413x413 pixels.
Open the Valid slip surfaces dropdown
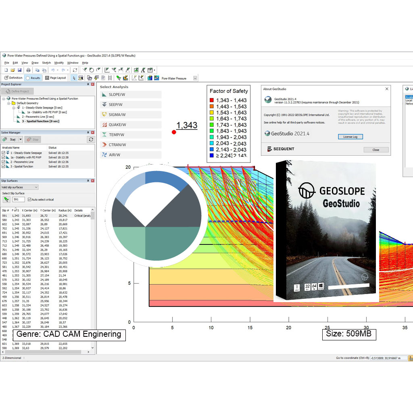click(x=36, y=187)
